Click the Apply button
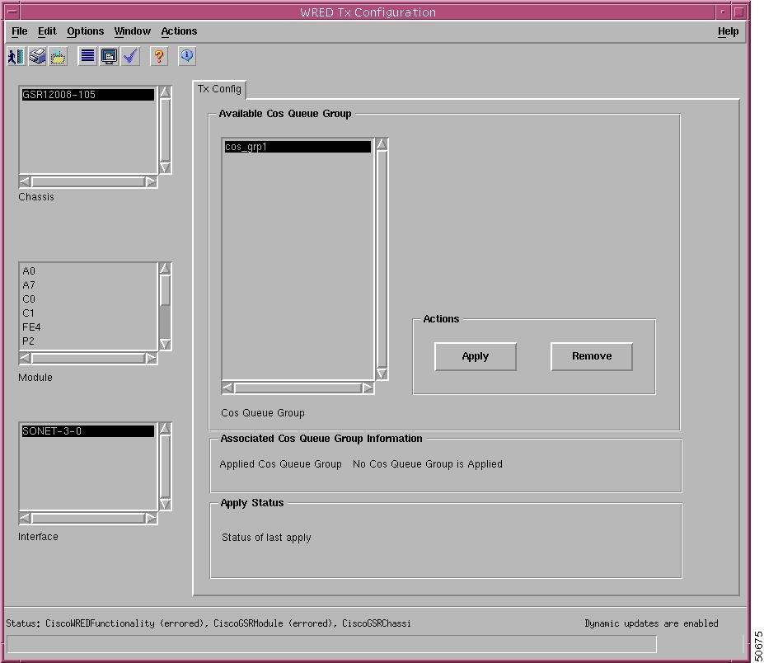 pyautogui.click(x=475, y=356)
